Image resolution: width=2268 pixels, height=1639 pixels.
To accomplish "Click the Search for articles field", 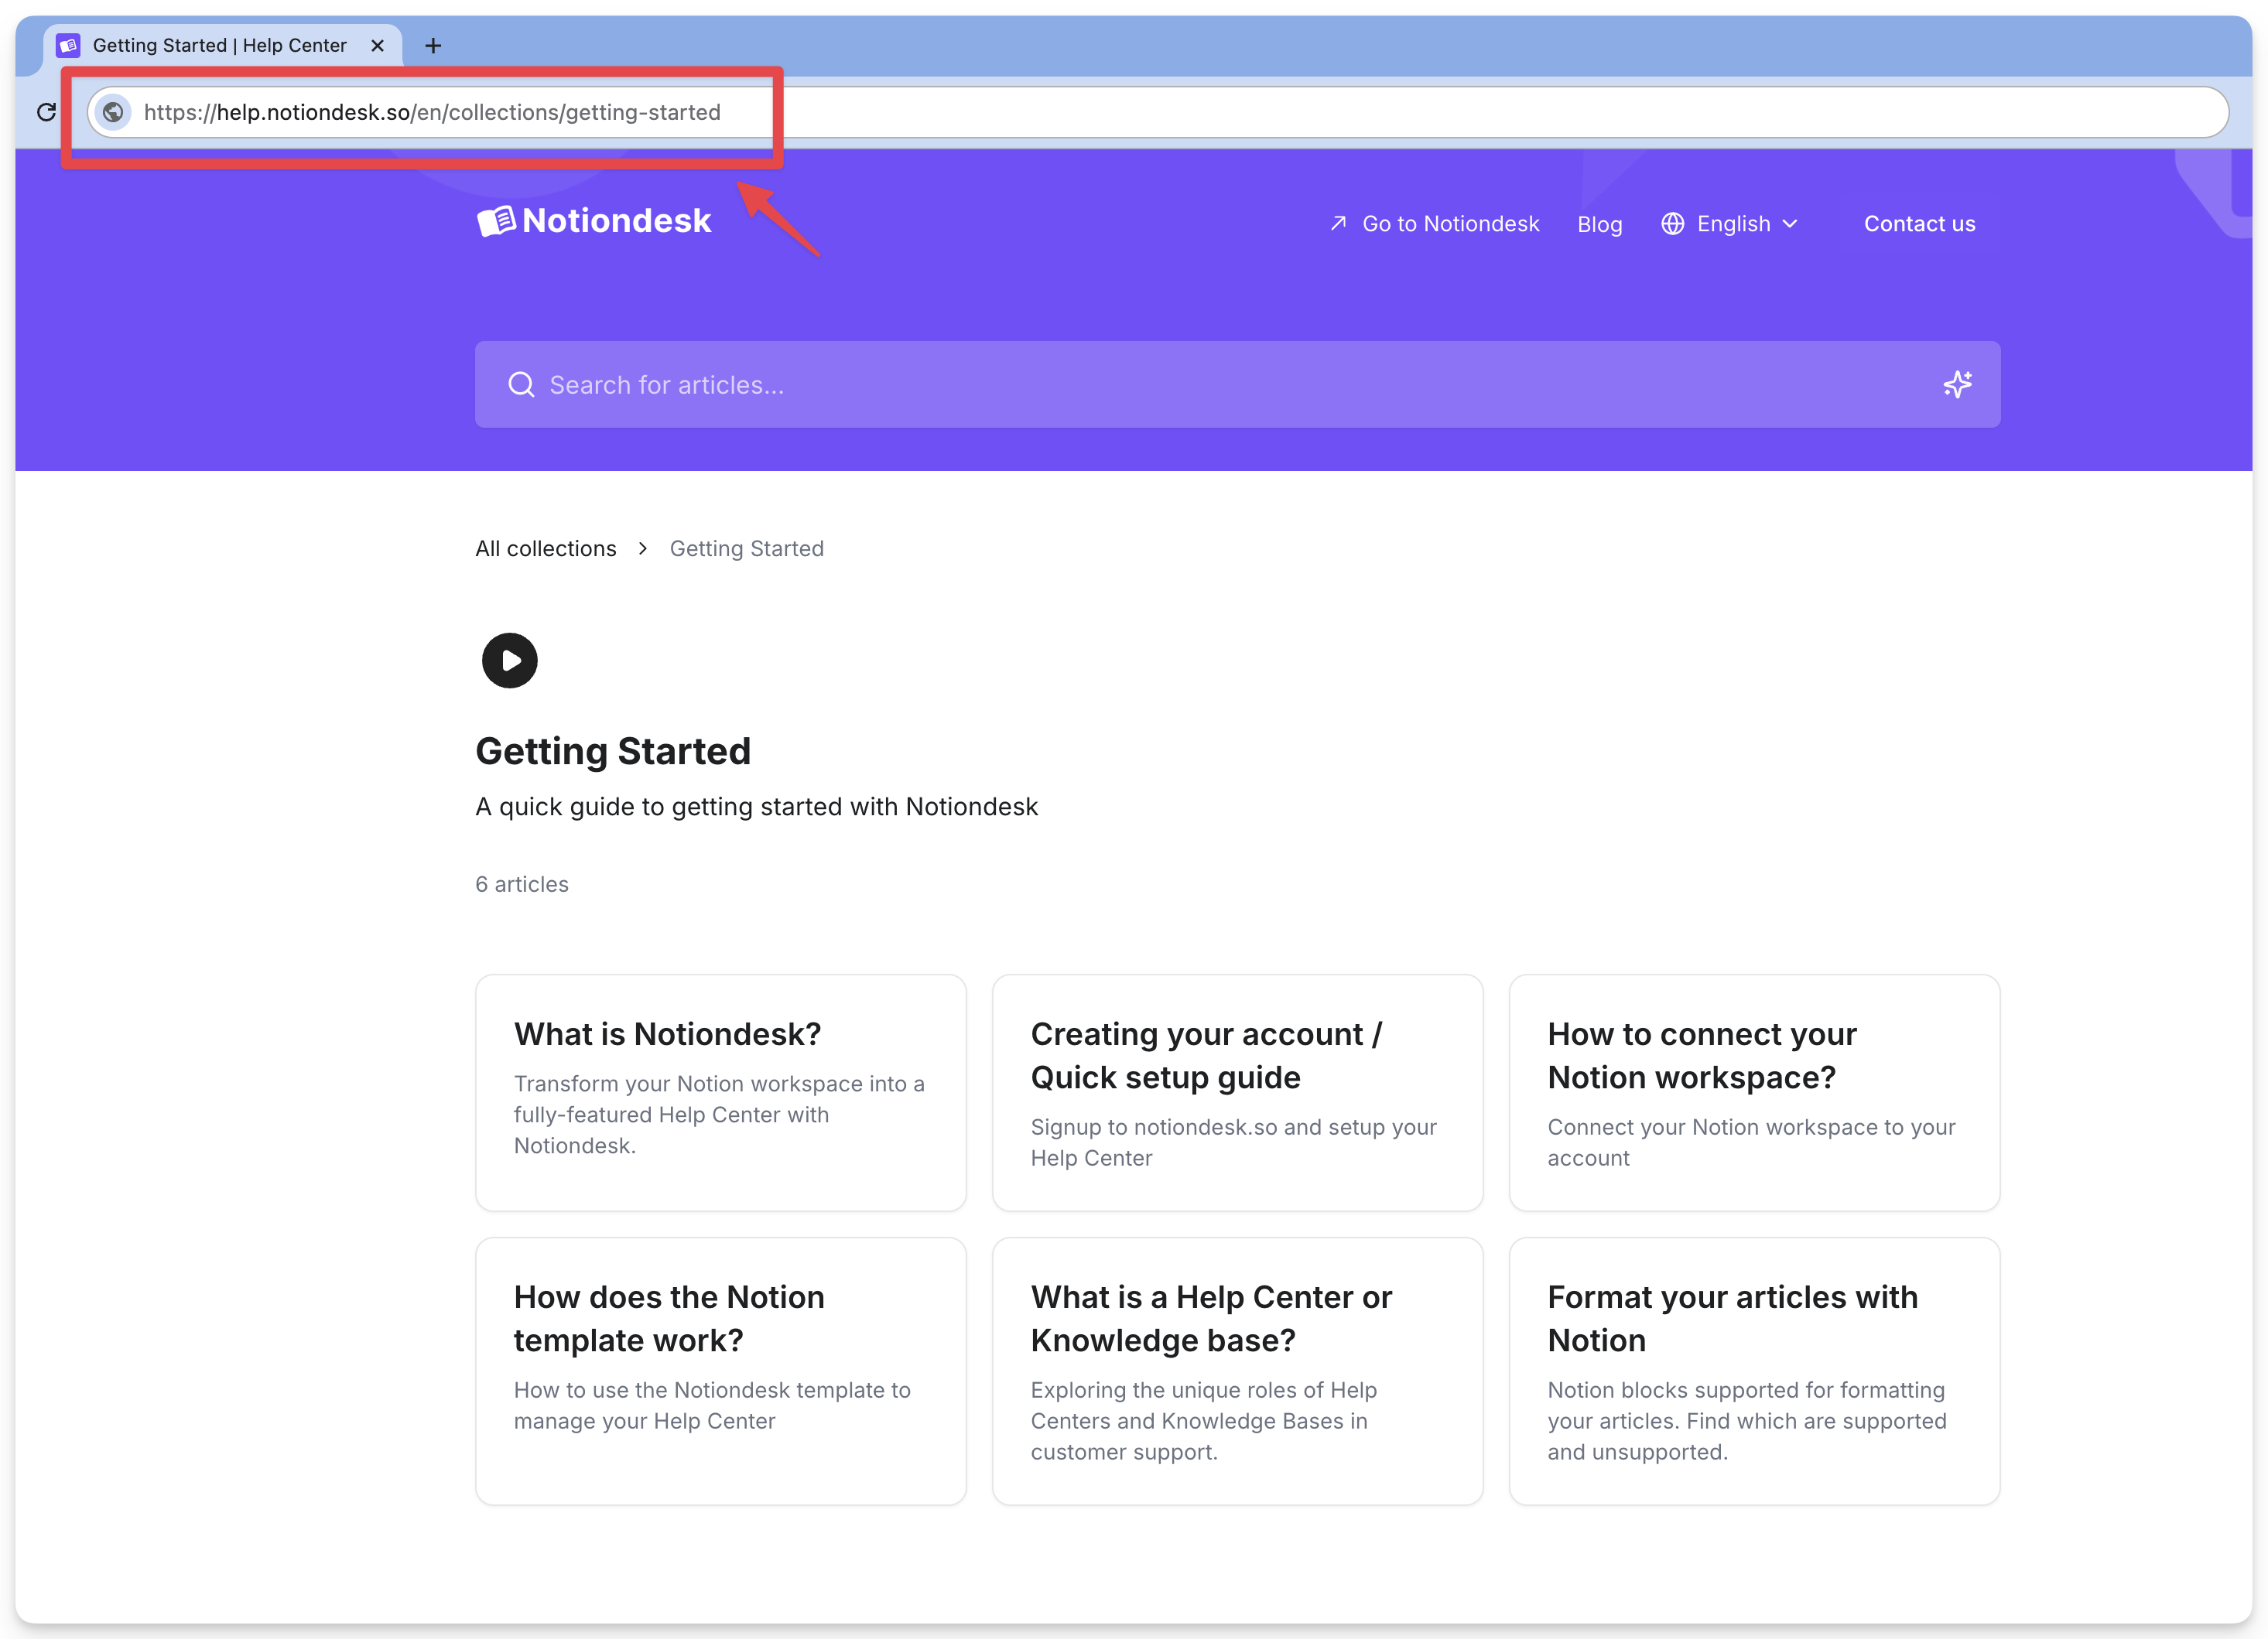I will pos(1238,384).
